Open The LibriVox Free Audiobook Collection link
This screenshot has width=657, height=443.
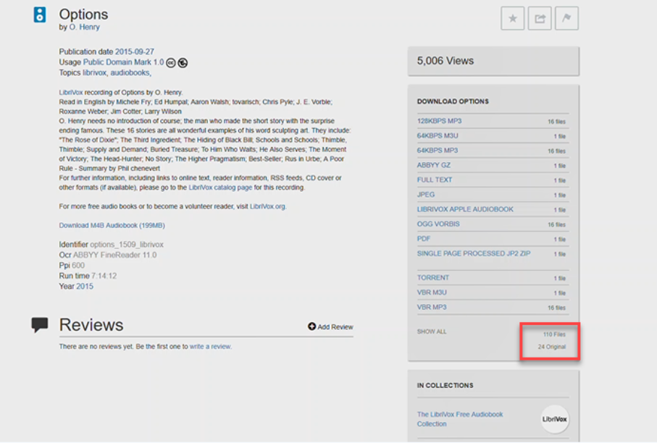click(460, 418)
